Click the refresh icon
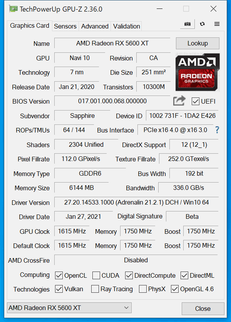 coord(203,24)
